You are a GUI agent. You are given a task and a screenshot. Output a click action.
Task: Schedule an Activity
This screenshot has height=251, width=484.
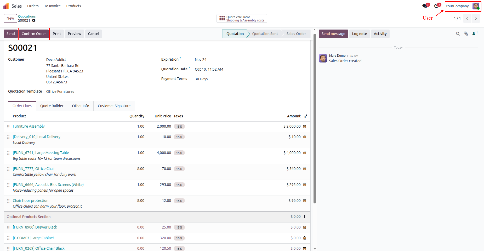click(x=380, y=34)
